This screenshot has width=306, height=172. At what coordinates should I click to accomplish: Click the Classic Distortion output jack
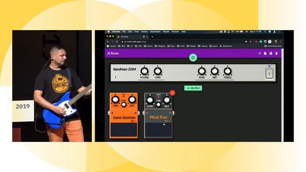[x=139, y=113]
